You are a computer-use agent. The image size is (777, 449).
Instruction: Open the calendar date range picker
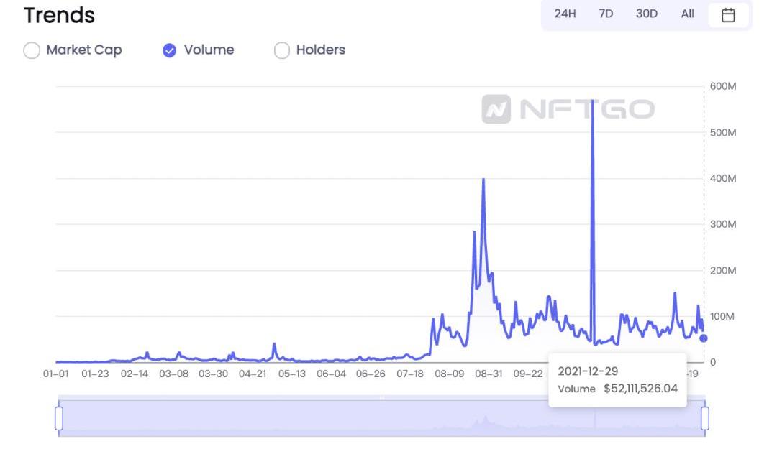[x=728, y=14]
